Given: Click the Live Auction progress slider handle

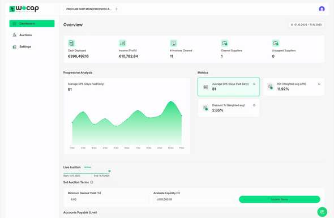Looking at the screenshot, I should coord(109,171).
